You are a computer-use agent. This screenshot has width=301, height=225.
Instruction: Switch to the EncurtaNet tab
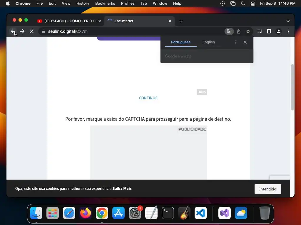[139, 21]
